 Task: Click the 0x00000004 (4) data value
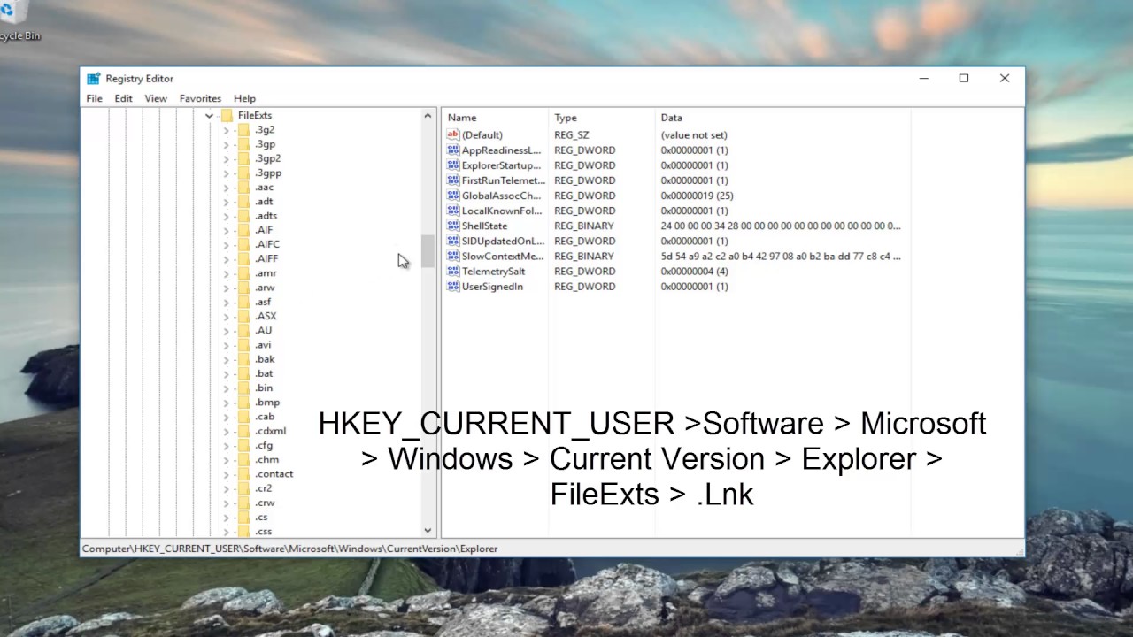coord(694,272)
